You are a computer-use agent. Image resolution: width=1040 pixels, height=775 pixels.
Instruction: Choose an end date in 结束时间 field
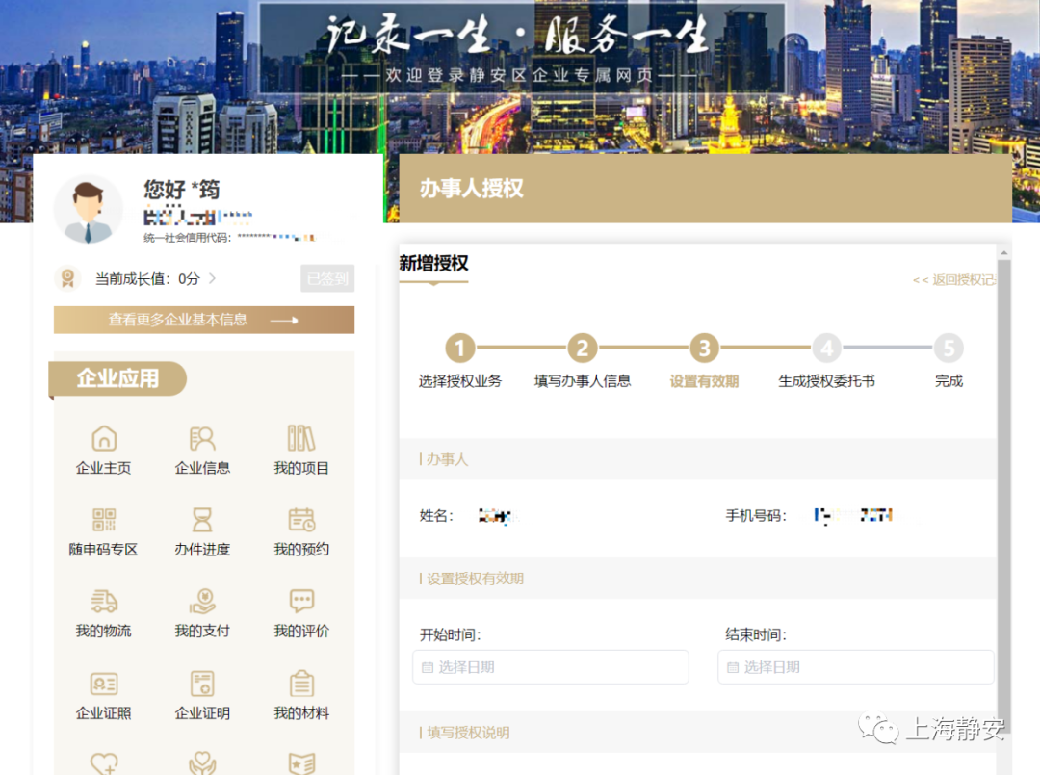point(856,667)
